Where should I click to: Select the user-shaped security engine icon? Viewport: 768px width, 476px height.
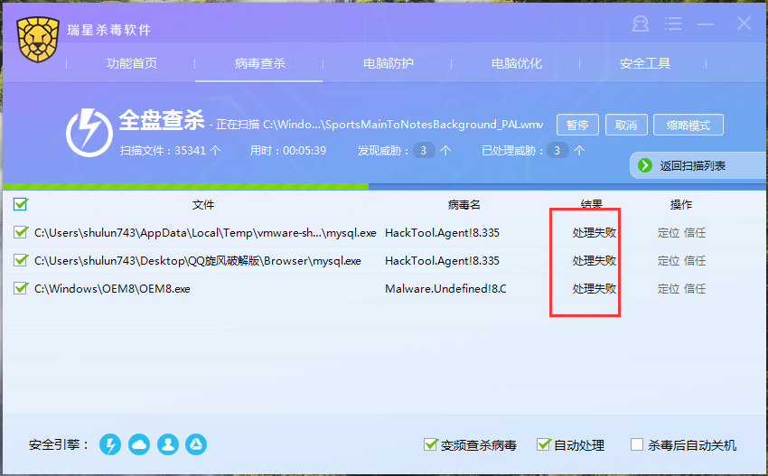(168, 444)
